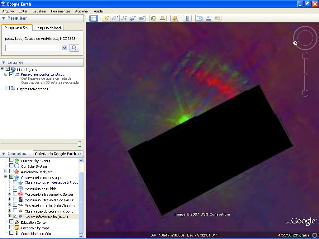Click the navigation compass ring
Viewport: 319px width, 239px height.
click(305, 38)
